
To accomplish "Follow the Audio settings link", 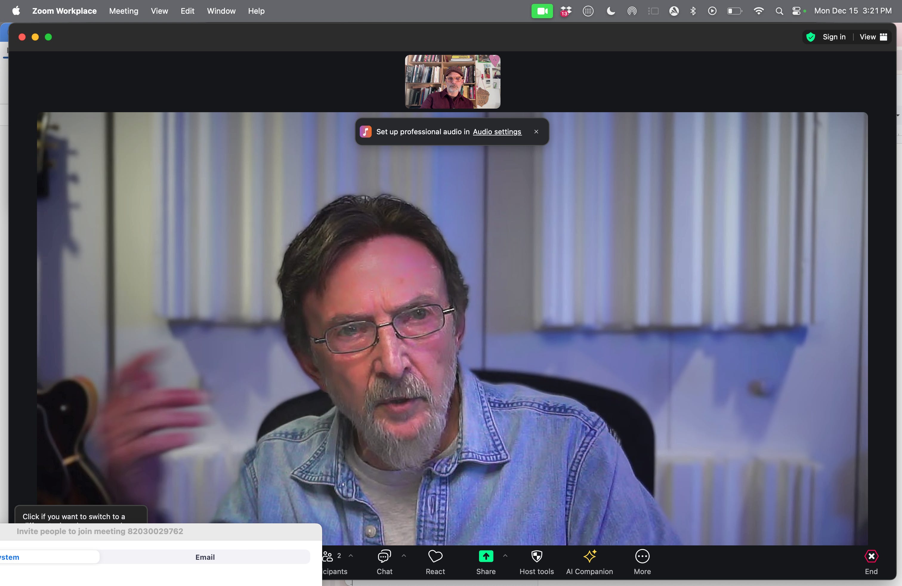I will click(x=497, y=132).
